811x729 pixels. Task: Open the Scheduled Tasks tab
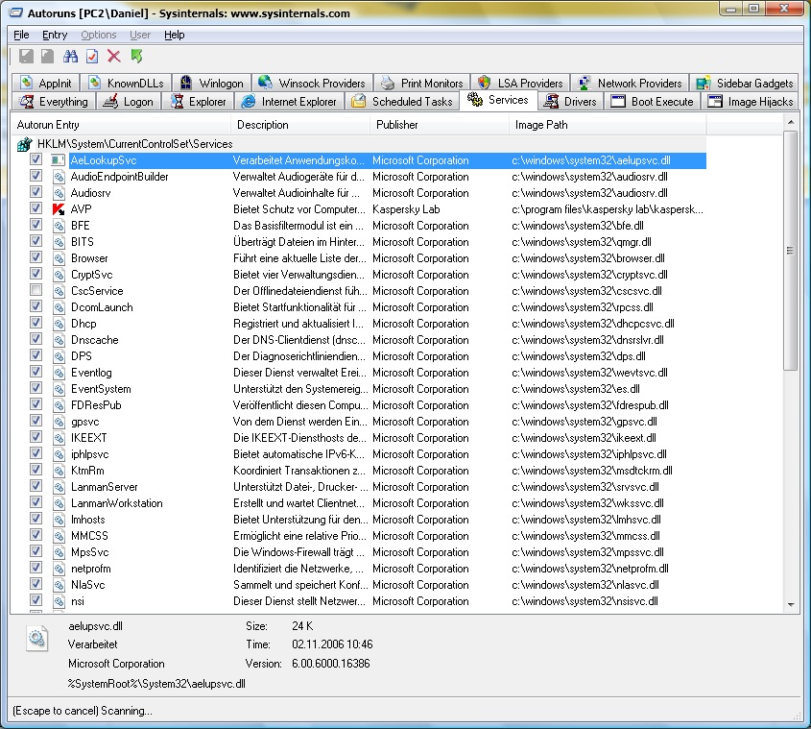coord(402,102)
